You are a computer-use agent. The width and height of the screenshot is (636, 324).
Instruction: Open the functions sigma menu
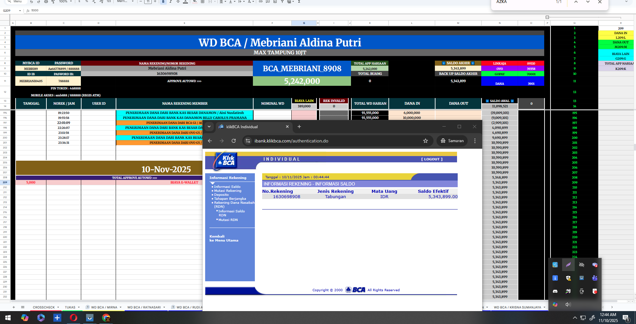pos(299,2)
